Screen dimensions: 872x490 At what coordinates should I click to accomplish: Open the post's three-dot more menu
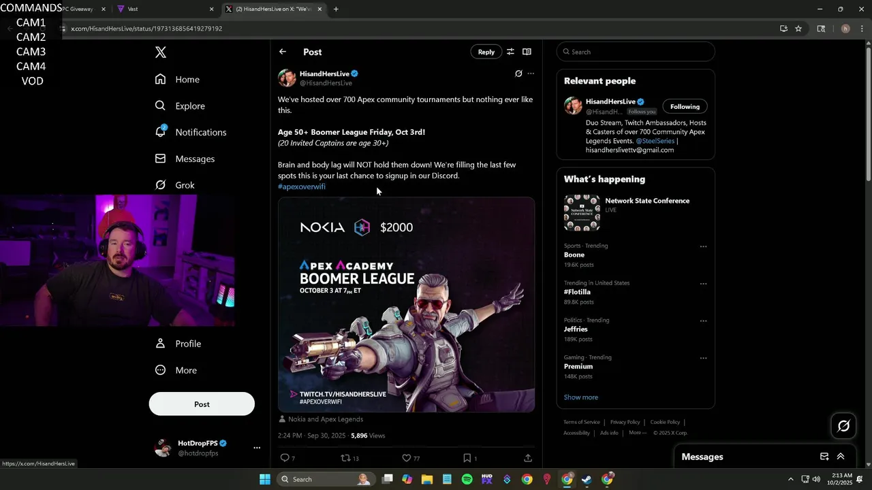tap(531, 73)
